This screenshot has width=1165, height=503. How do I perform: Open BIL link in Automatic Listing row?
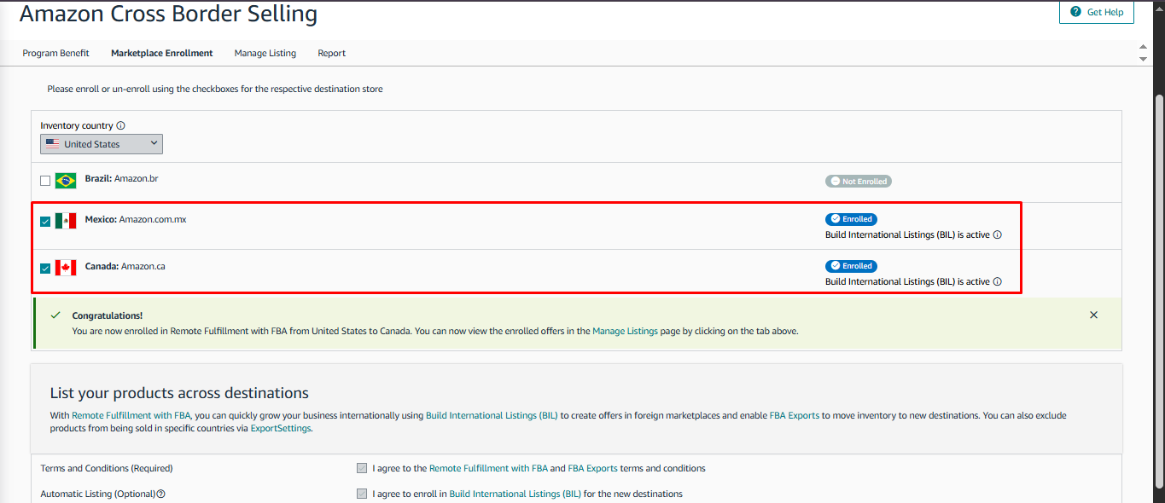pyautogui.click(x=516, y=494)
